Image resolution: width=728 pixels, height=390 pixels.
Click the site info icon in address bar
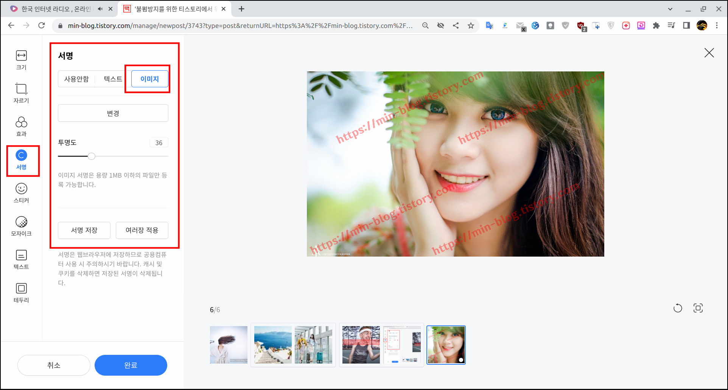click(x=60, y=26)
